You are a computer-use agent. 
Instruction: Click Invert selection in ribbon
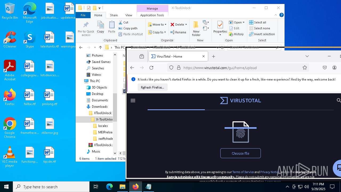coord(262,34)
